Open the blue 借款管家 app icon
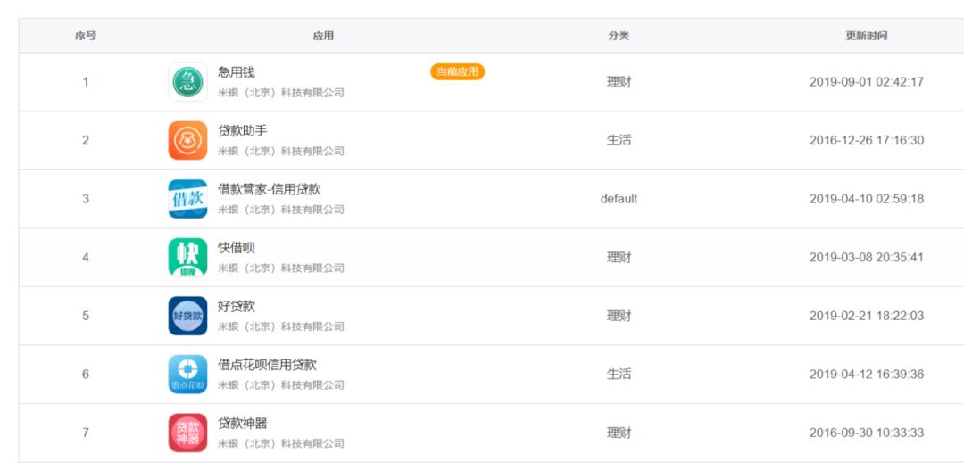Image resolution: width=964 pixels, height=470 pixels. (187, 199)
